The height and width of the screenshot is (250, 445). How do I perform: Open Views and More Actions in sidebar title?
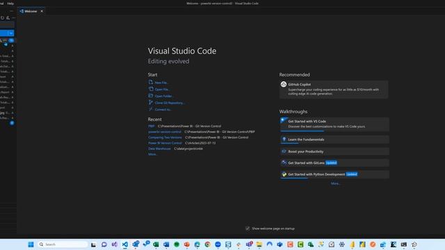pos(11,11)
